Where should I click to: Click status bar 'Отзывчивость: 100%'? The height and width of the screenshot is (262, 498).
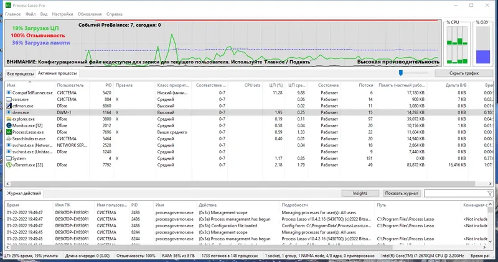point(136,256)
